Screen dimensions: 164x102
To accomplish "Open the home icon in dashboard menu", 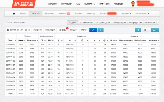I will pyautogui.click(x=14, y=14).
